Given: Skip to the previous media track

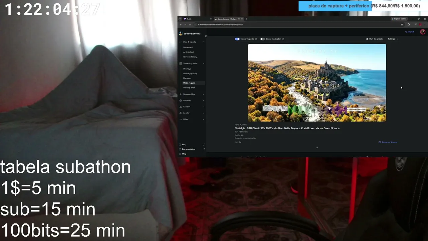Looking at the screenshot, I should pos(236,142).
